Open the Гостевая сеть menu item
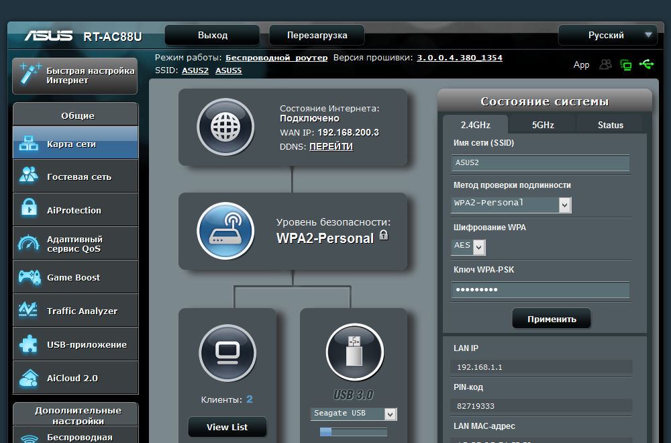671x443 pixels. tap(75, 176)
